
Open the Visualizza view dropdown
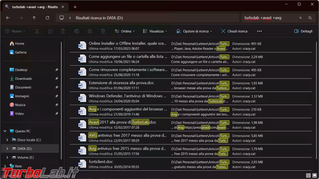click(155, 31)
